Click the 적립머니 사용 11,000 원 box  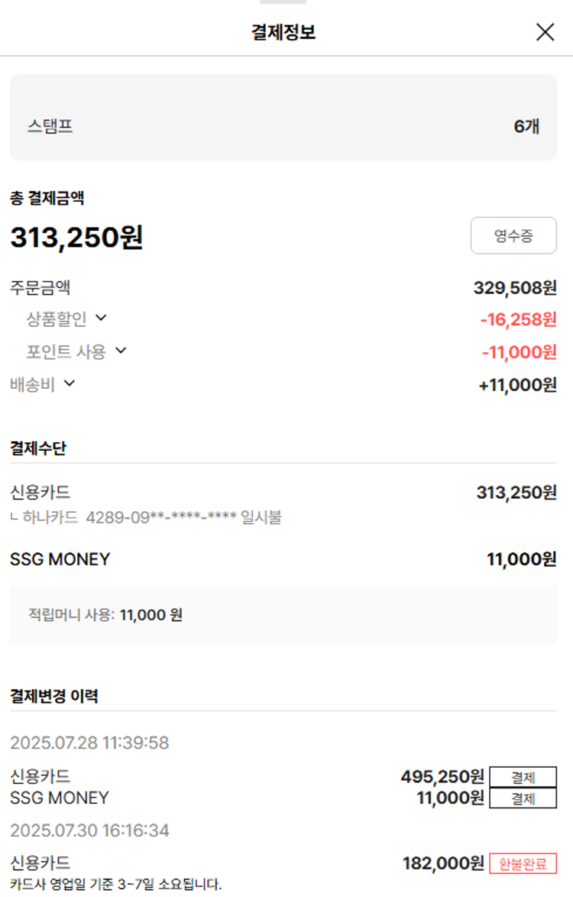tap(283, 615)
